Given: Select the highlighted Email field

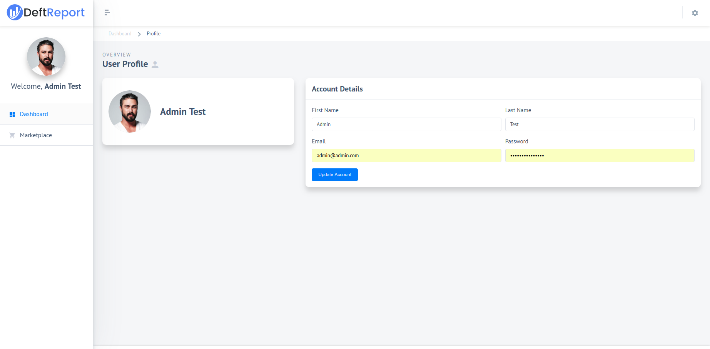Looking at the screenshot, I should pos(406,155).
